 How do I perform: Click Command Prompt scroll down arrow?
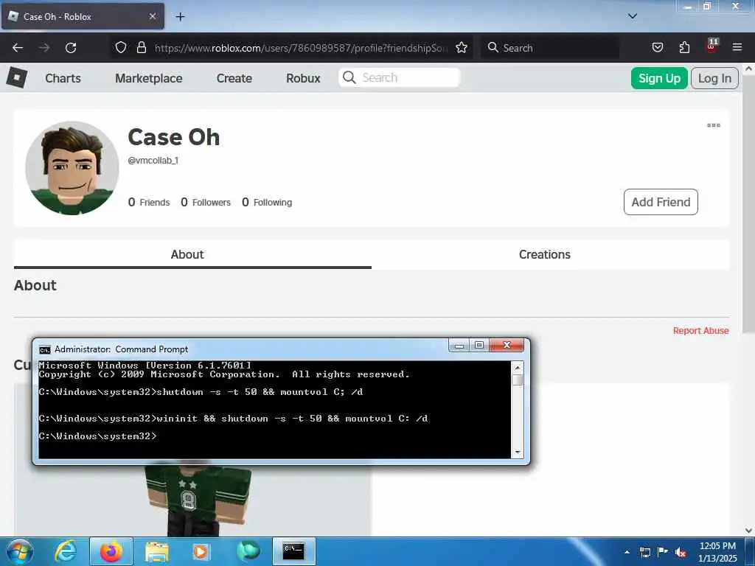[518, 452]
